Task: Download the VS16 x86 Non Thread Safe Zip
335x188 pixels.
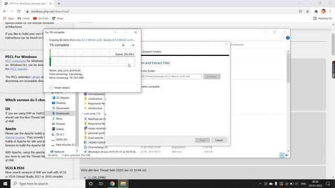Action: pos(90,178)
